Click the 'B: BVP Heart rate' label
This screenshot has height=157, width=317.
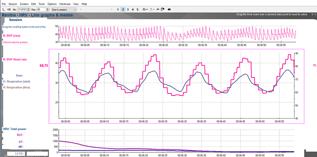click(x=15, y=59)
